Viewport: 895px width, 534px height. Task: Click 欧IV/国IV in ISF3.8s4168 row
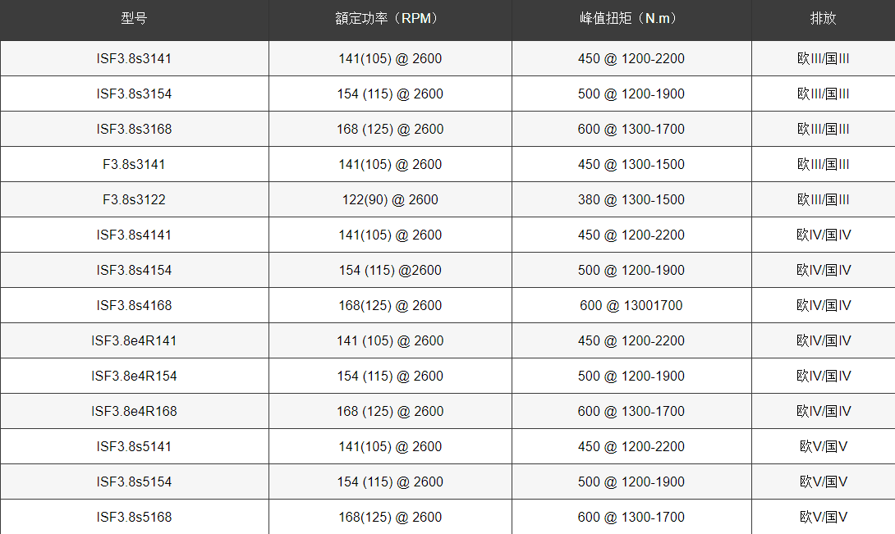pyautogui.click(x=824, y=306)
